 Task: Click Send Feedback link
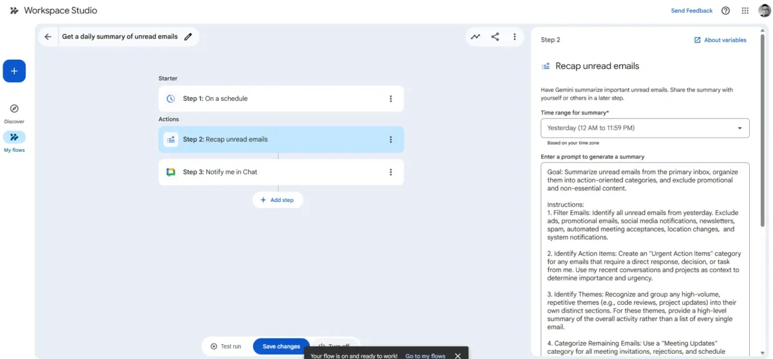coord(692,11)
